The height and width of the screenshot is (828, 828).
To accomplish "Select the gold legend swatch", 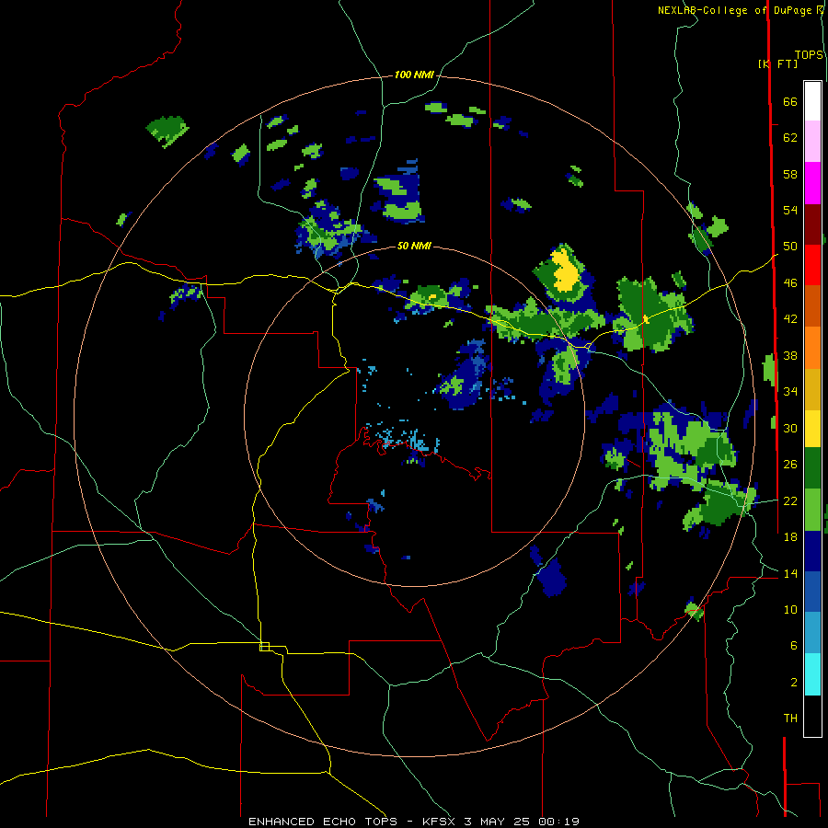I will click(x=812, y=389).
